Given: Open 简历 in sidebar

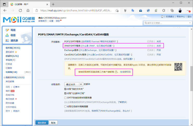Looking at the screenshot, I should click(8, 91).
